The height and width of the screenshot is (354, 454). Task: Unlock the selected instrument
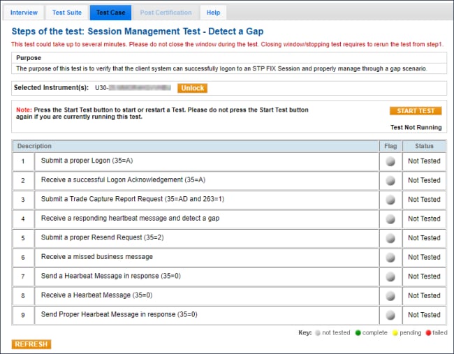(x=192, y=89)
